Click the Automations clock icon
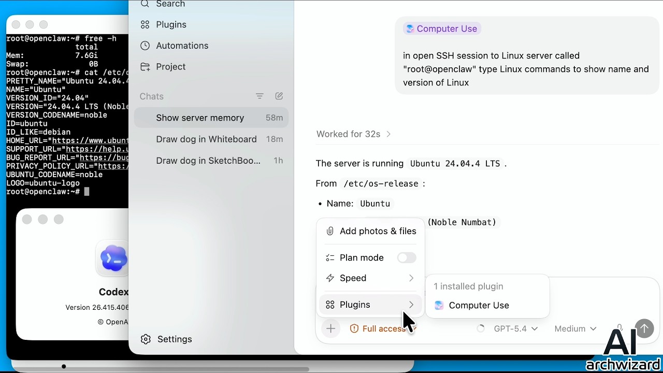 (145, 46)
